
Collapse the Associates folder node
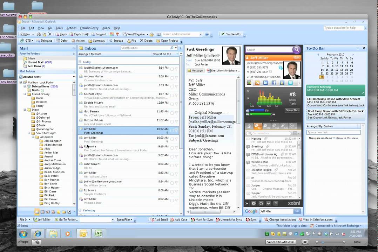(x=33, y=137)
